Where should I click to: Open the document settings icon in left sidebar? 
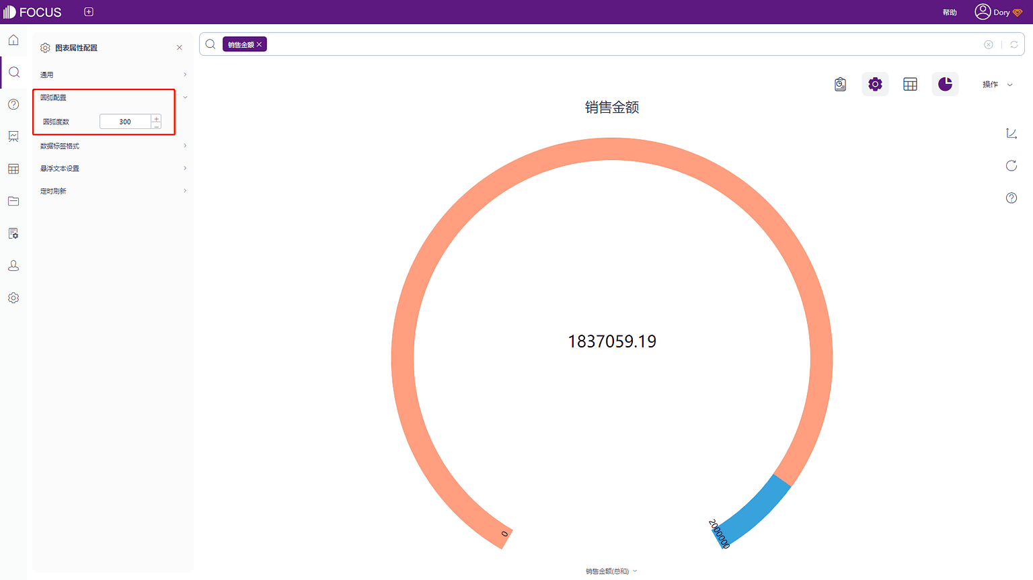click(x=13, y=233)
